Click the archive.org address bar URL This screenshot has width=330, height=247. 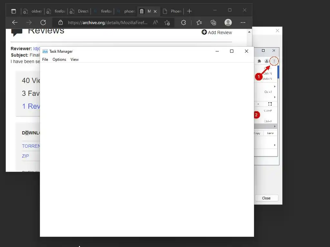[x=108, y=23]
